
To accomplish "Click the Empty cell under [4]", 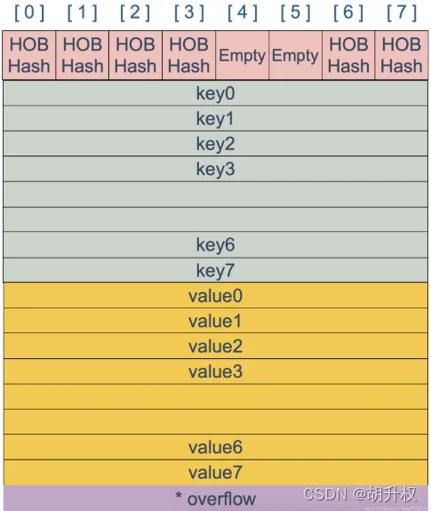I will pos(242,55).
